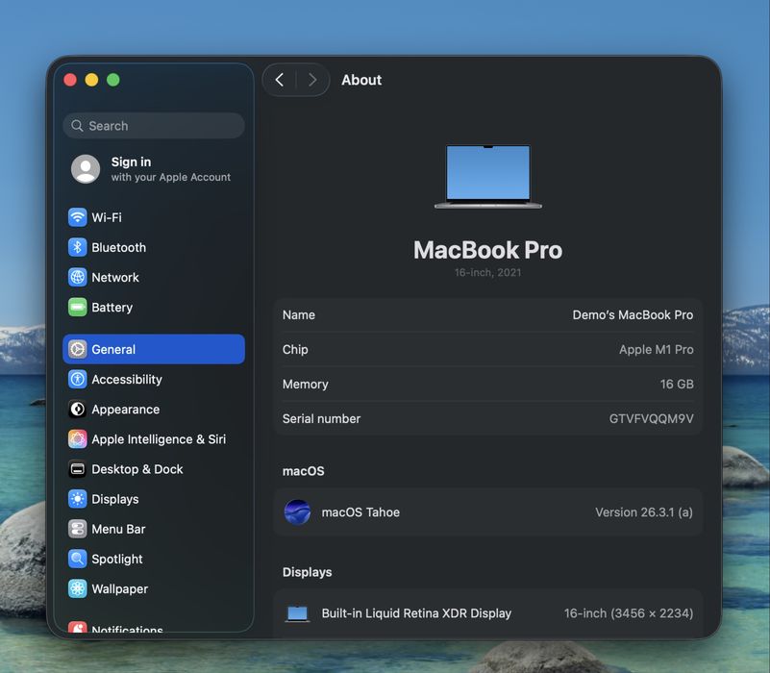
Task: Open the Wallpaper flower icon
Action: point(77,589)
